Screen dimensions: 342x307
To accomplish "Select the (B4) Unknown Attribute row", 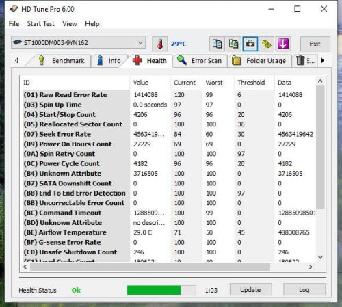I will (168, 173).
